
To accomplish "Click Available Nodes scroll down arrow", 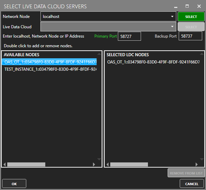I will point(99,159).
